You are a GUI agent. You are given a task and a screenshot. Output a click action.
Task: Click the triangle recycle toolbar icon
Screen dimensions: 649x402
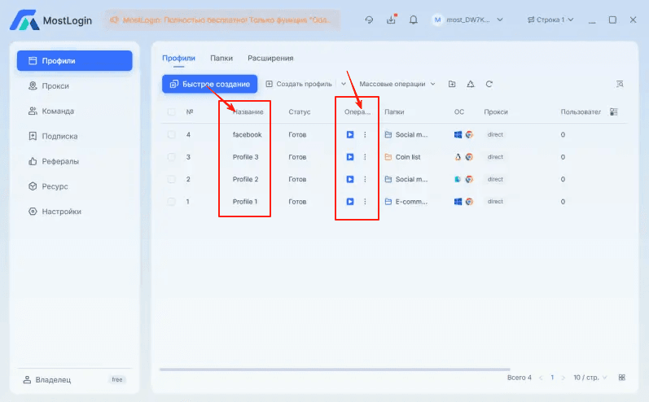pos(471,84)
